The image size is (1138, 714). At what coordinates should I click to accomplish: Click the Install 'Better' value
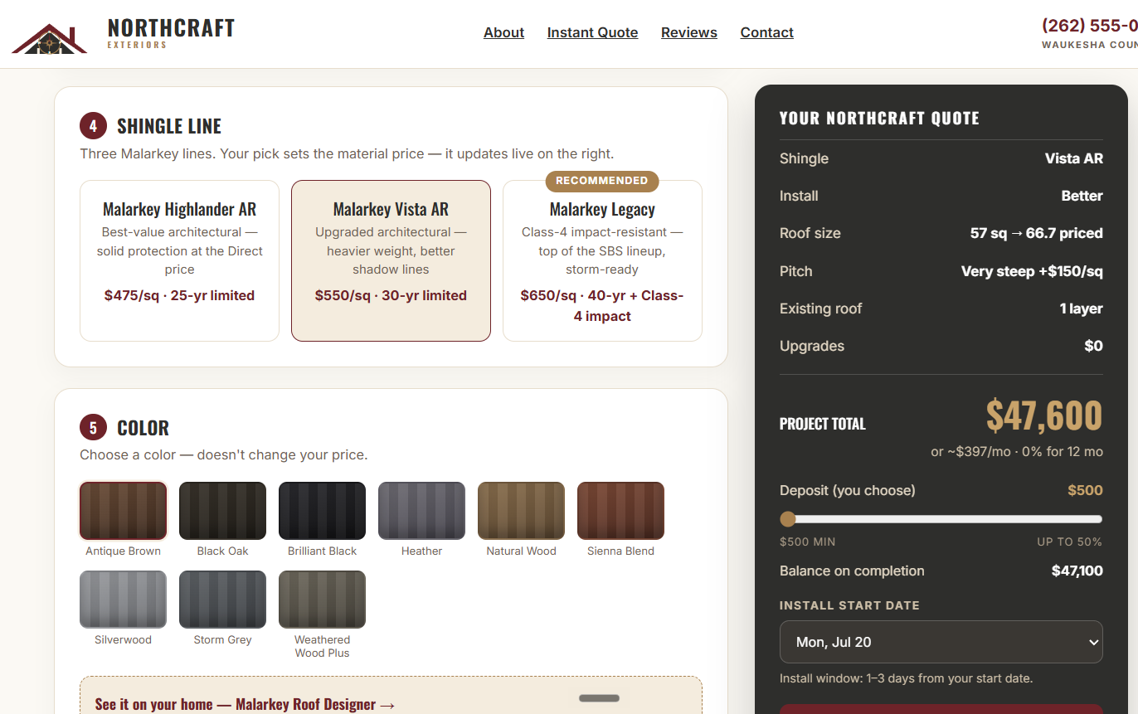[x=1082, y=196]
